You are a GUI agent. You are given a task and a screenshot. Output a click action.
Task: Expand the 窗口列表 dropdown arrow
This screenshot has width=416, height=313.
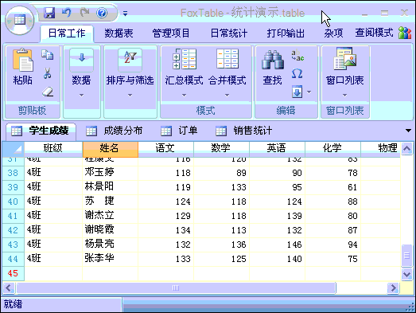344,95
